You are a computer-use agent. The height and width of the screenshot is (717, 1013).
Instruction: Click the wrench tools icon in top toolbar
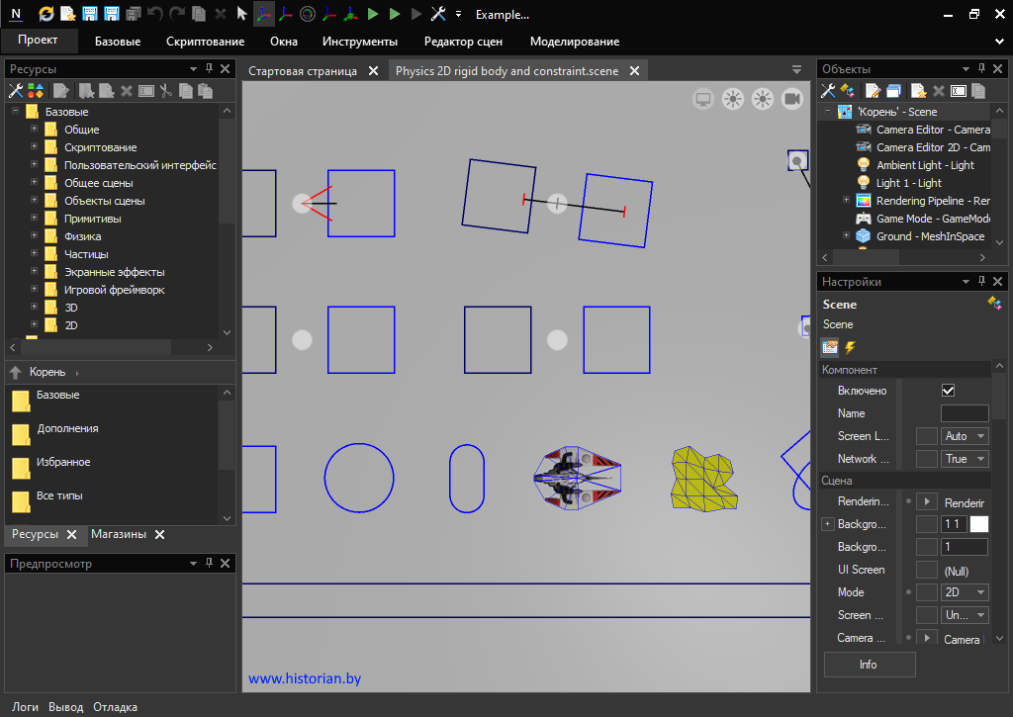click(438, 15)
